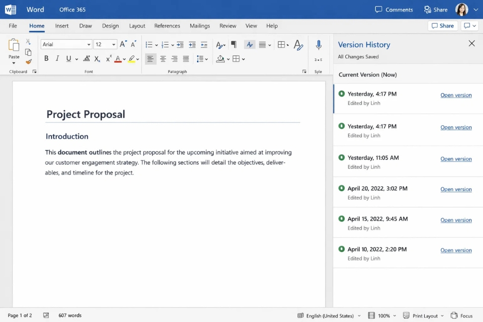The image size is (483, 322).
Task: Open version from April 20, 2022
Action: pyautogui.click(x=456, y=189)
